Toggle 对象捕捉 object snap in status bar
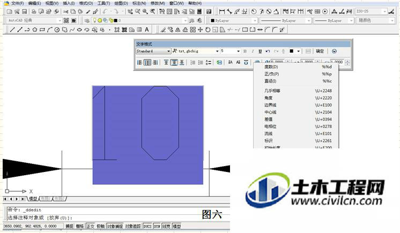400x233 pixels. pos(115,226)
